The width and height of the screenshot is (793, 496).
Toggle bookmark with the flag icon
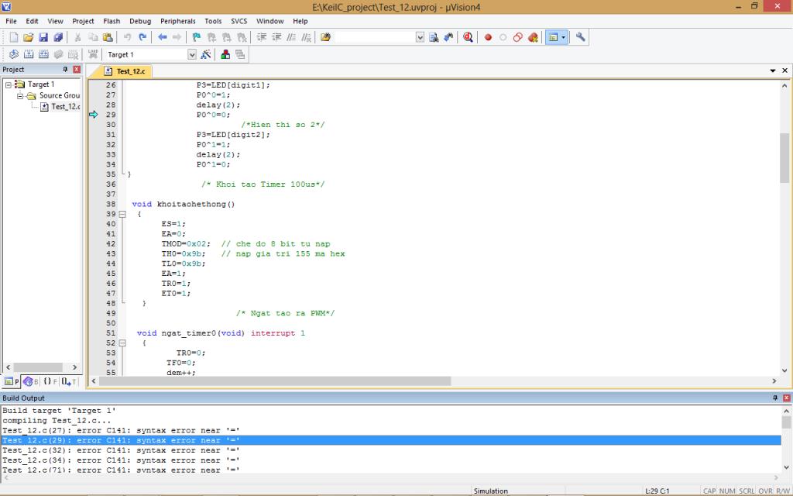(x=197, y=37)
